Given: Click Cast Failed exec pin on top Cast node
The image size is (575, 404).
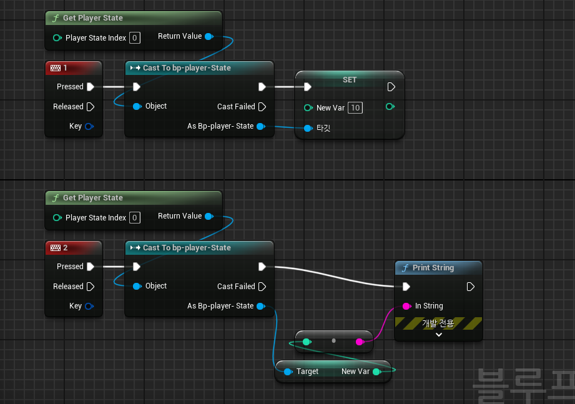Looking at the screenshot, I should click(262, 107).
